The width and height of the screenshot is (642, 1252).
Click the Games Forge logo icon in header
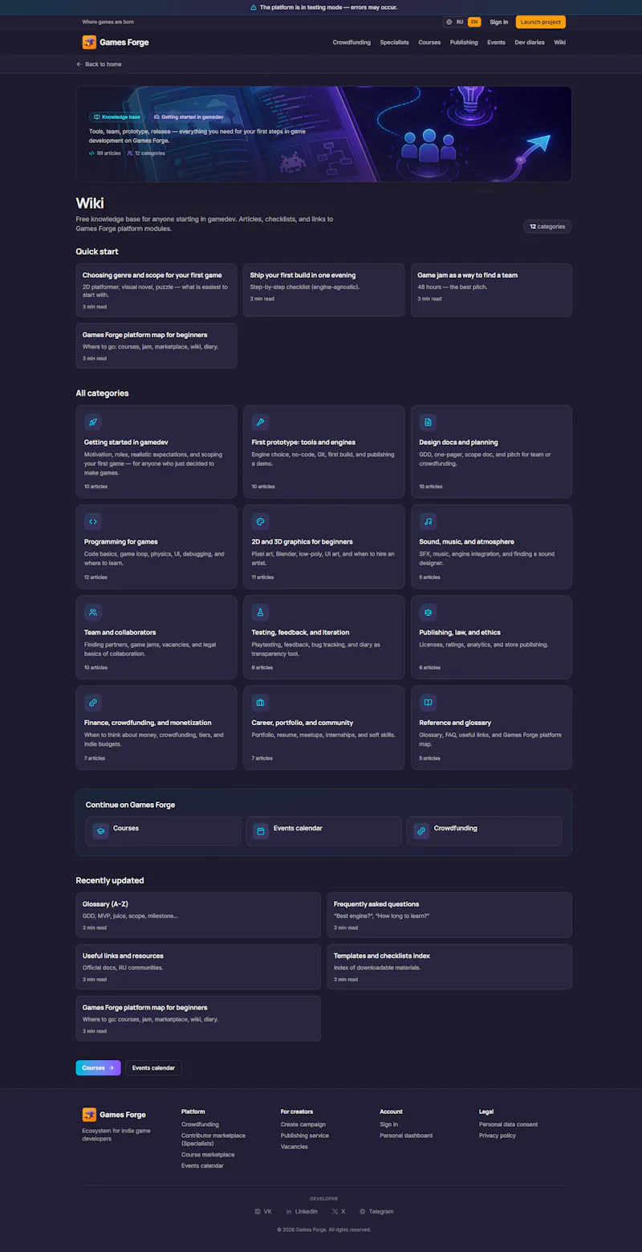tap(89, 43)
